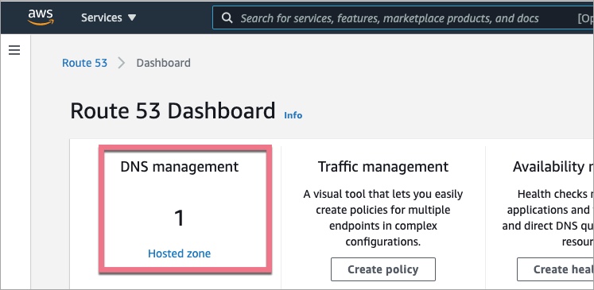
Task: Go to Route 53 breadcrumb link
Action: (x=84, y=63)
